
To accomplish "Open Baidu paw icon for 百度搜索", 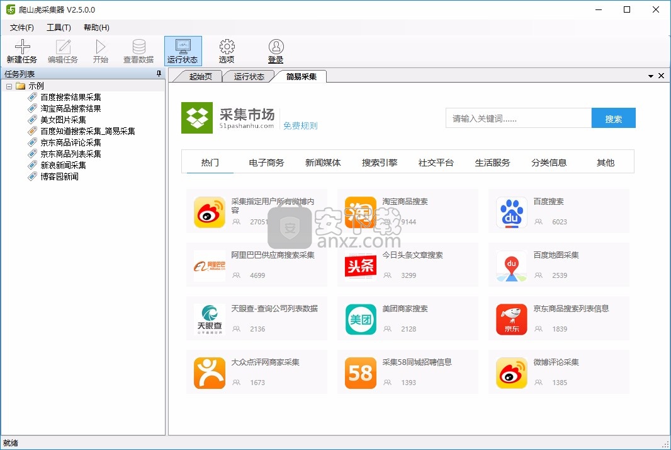I will [x=511, y=212].
